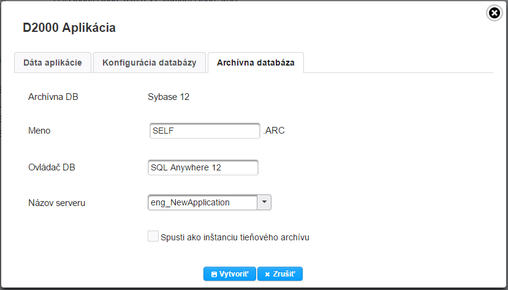508x290 pixels.
Task: Enable the Spusti ako inštanciu tieňového archívu checkbox
Action: pyautogui.click(x=153, y=236)
